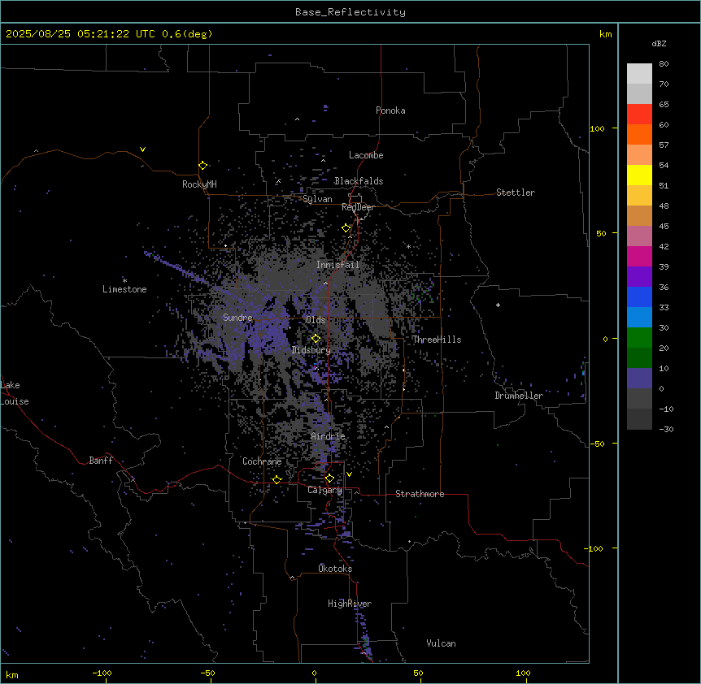Screen dimensions: 701x684
Task: Click the Innisfail city label
Action: [337, 265]
